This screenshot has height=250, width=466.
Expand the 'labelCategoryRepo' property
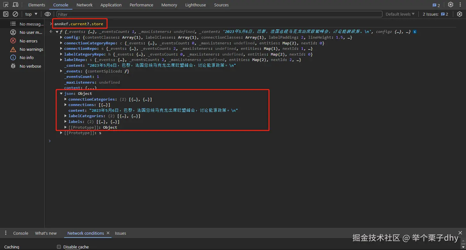tap(61, 54)
